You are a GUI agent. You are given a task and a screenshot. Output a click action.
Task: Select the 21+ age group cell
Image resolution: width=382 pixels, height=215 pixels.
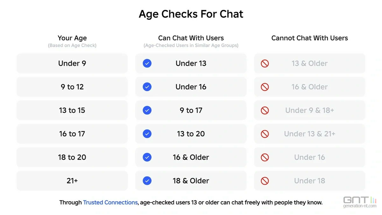point(72,181)
